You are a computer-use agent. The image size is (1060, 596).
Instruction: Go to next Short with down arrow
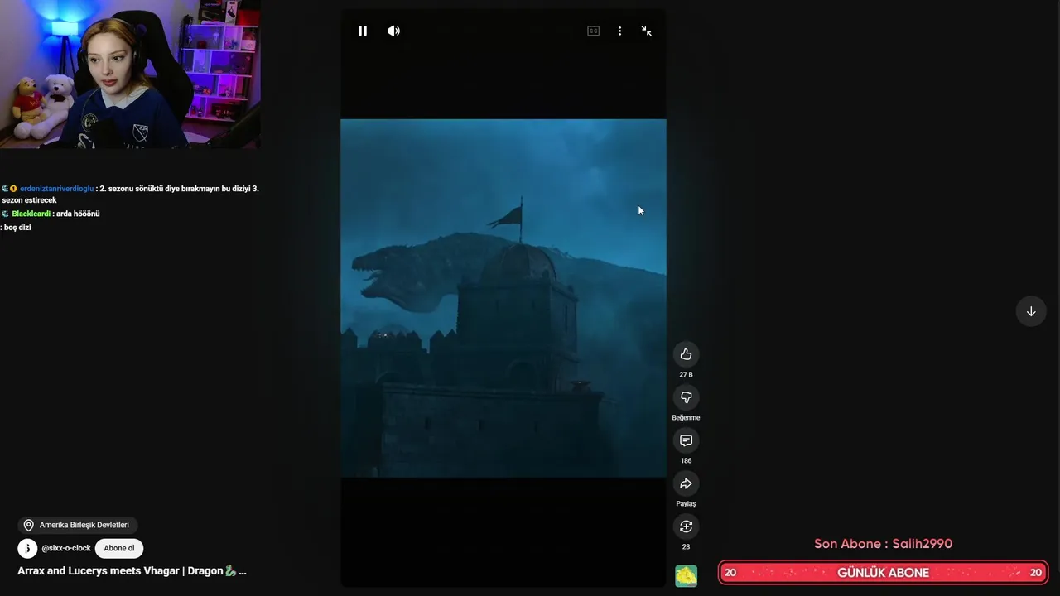[1031, 311]
